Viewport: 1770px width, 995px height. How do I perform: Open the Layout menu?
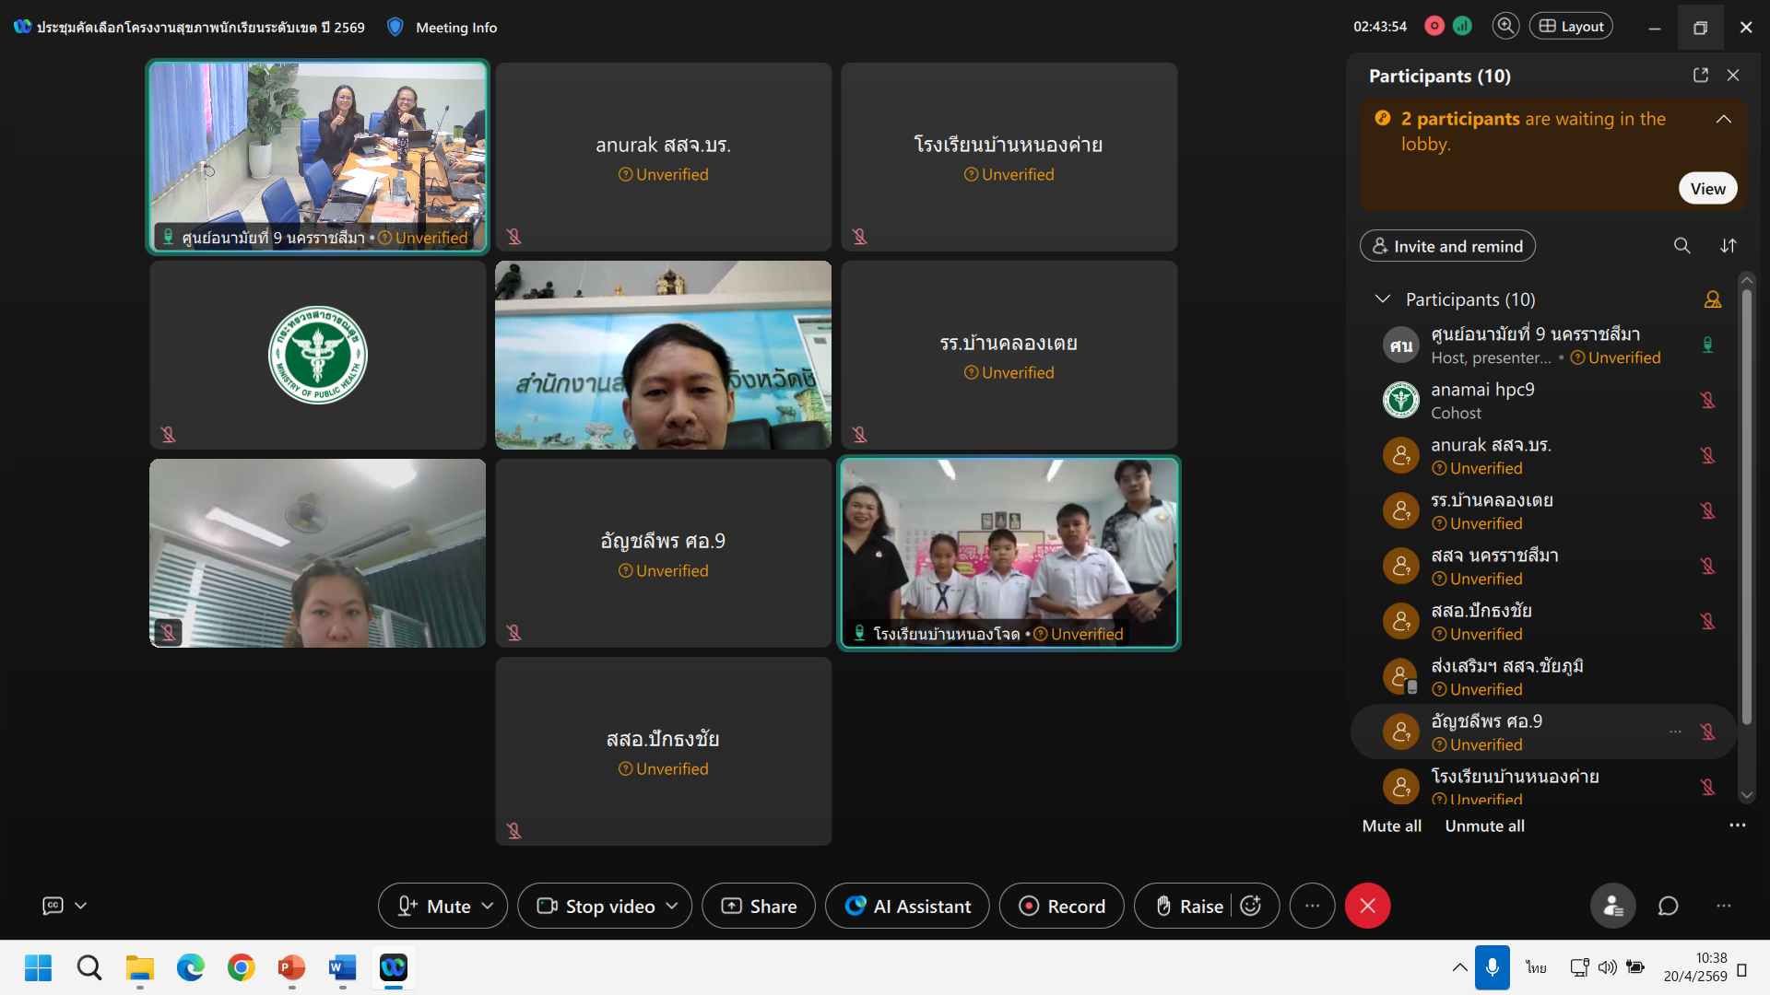(1571, 27)
